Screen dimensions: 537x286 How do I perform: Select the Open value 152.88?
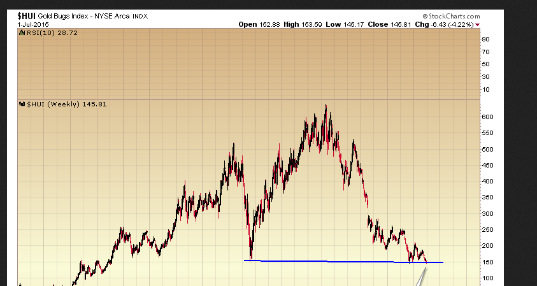coord(269,25)
